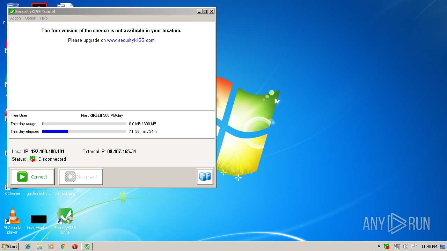The image size is (447, 251).
Task: Select the Local IP value 192.168.100.101
Action: pos(47,151)
